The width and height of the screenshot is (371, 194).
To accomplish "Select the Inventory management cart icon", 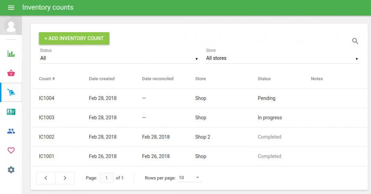I will (11, 93).
